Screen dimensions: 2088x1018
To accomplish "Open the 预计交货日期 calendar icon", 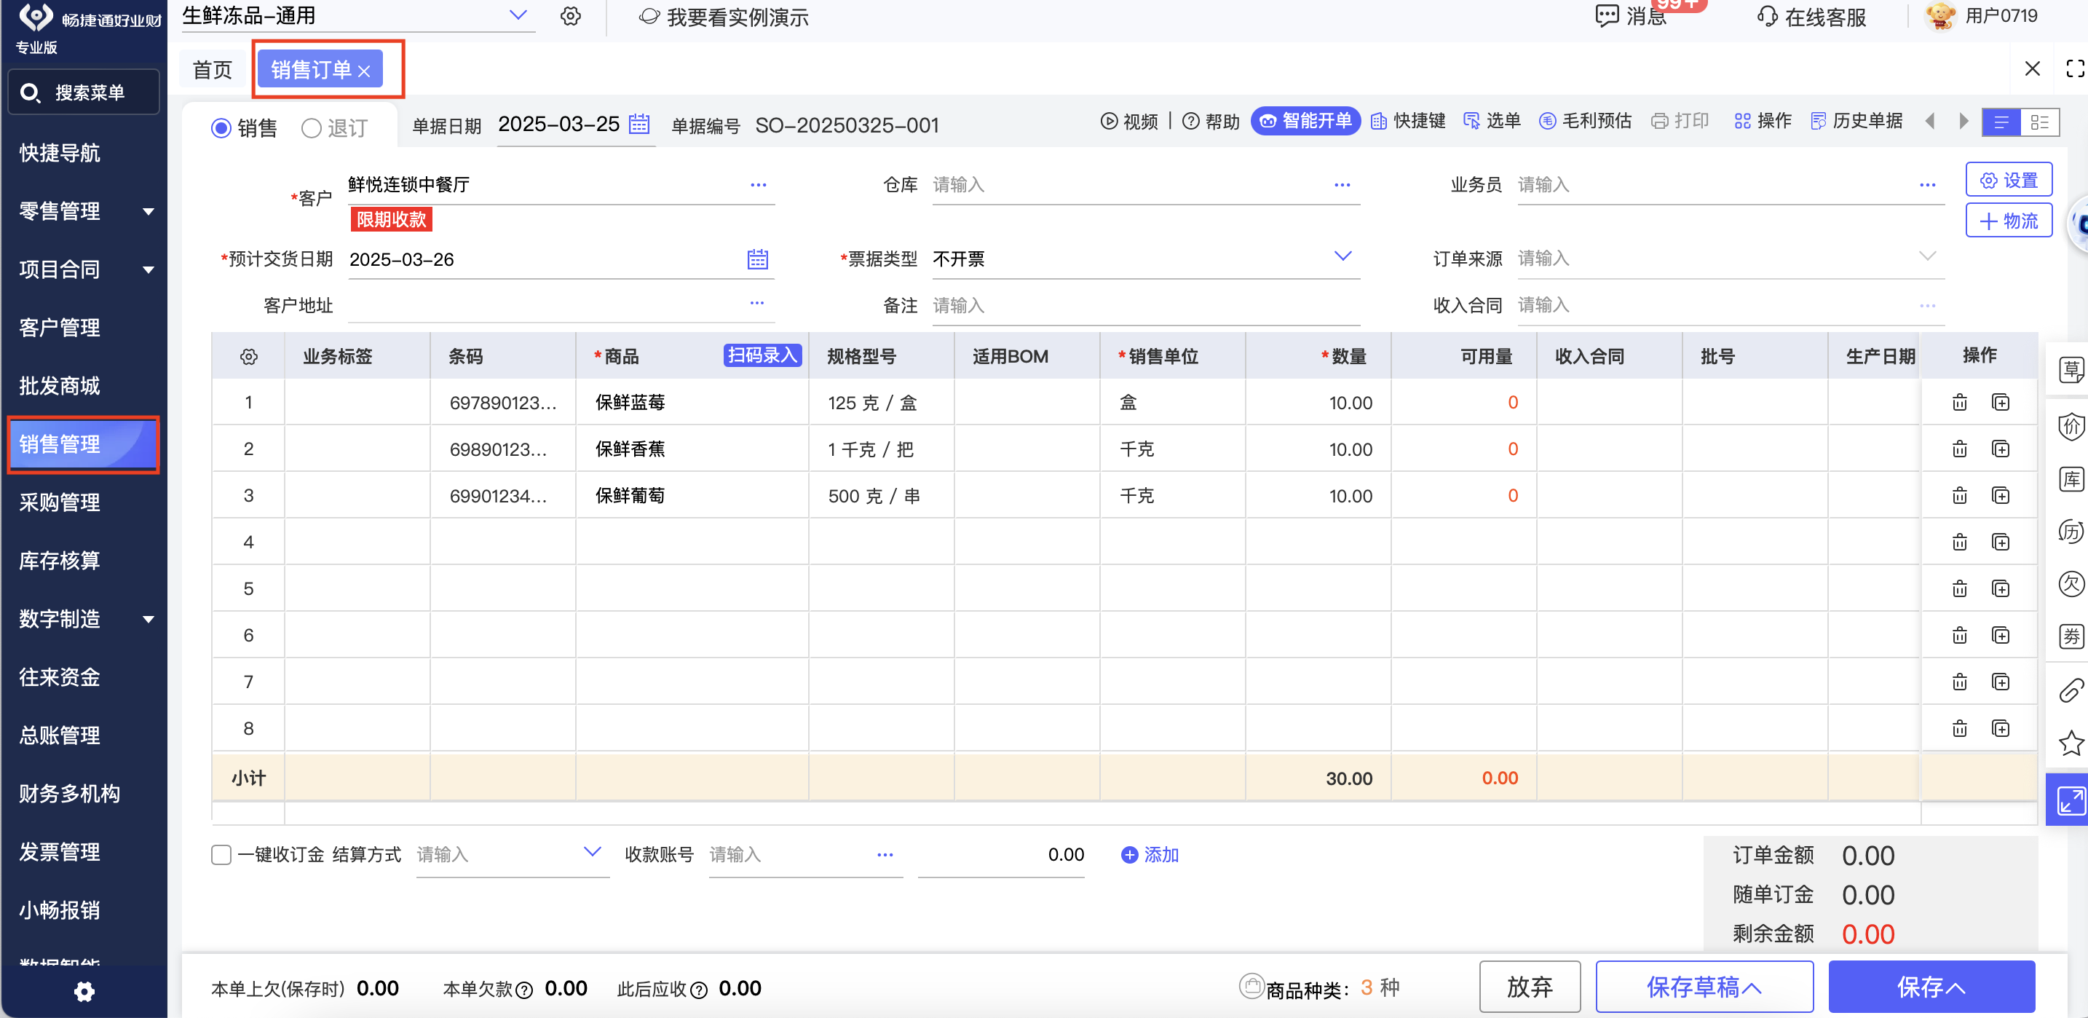I will (x=757, y=259).
